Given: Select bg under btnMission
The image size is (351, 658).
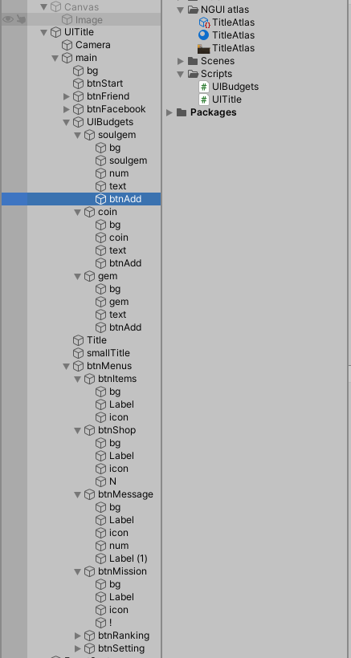Looking at the screenshot, I should (115, 584).
